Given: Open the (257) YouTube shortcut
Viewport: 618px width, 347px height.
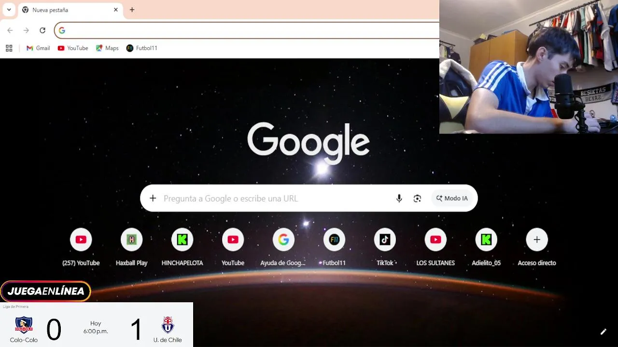Looking at the screenshot, I should coord(81,247).
